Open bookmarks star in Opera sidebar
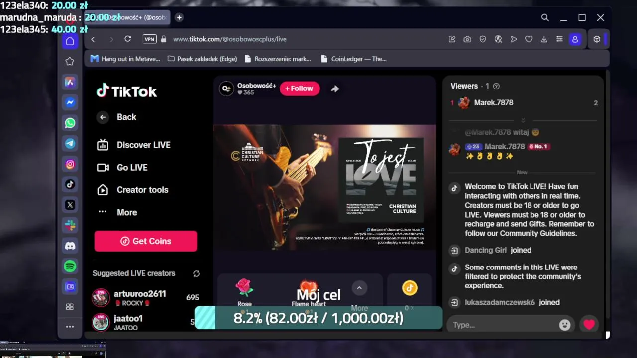 pyautogui.click(x=70, y=61)
